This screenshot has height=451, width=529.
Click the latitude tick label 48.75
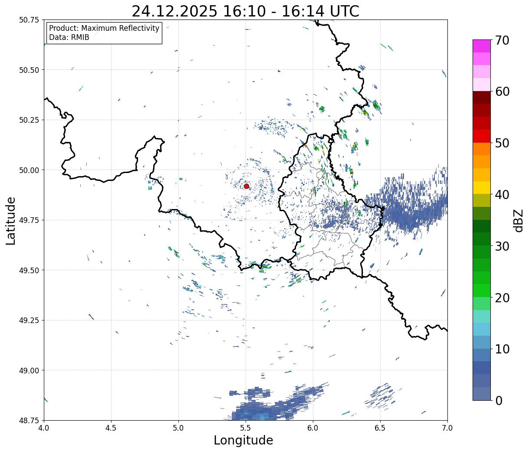[29, 420]
